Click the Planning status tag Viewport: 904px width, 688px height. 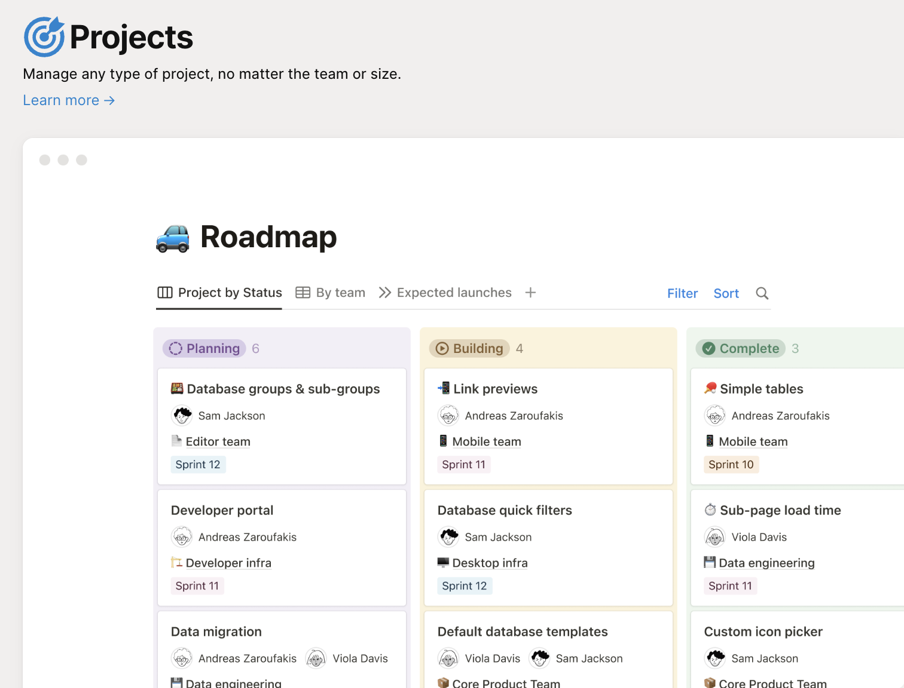[204, 348]
